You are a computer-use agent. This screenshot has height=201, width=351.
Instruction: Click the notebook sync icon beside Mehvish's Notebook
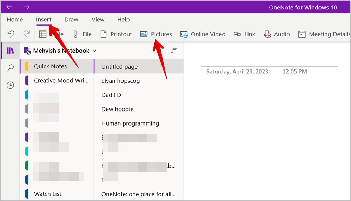[27, 51]
